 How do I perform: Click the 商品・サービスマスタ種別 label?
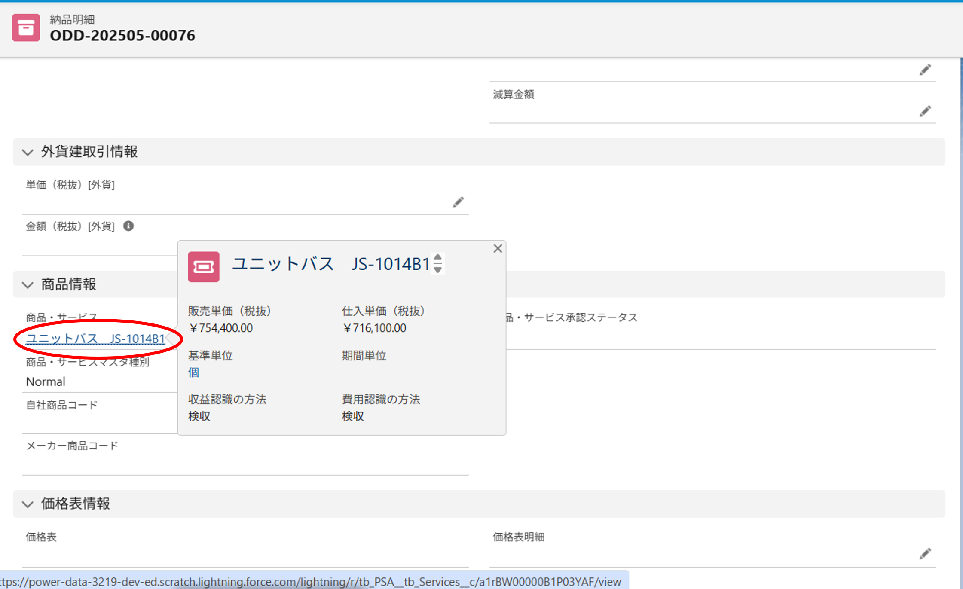pyautogui.click(x=88, y=362)
